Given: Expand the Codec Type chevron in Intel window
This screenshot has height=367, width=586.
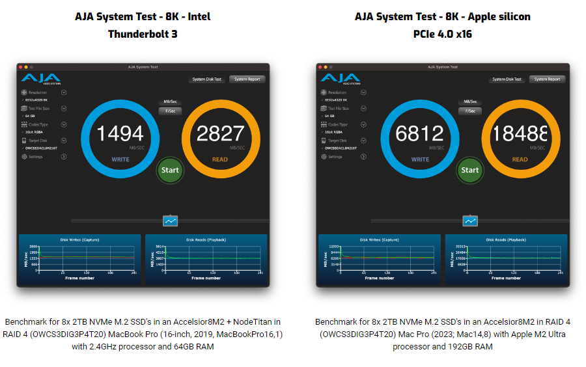Looking at the screenshot, I should pos(64,124).
